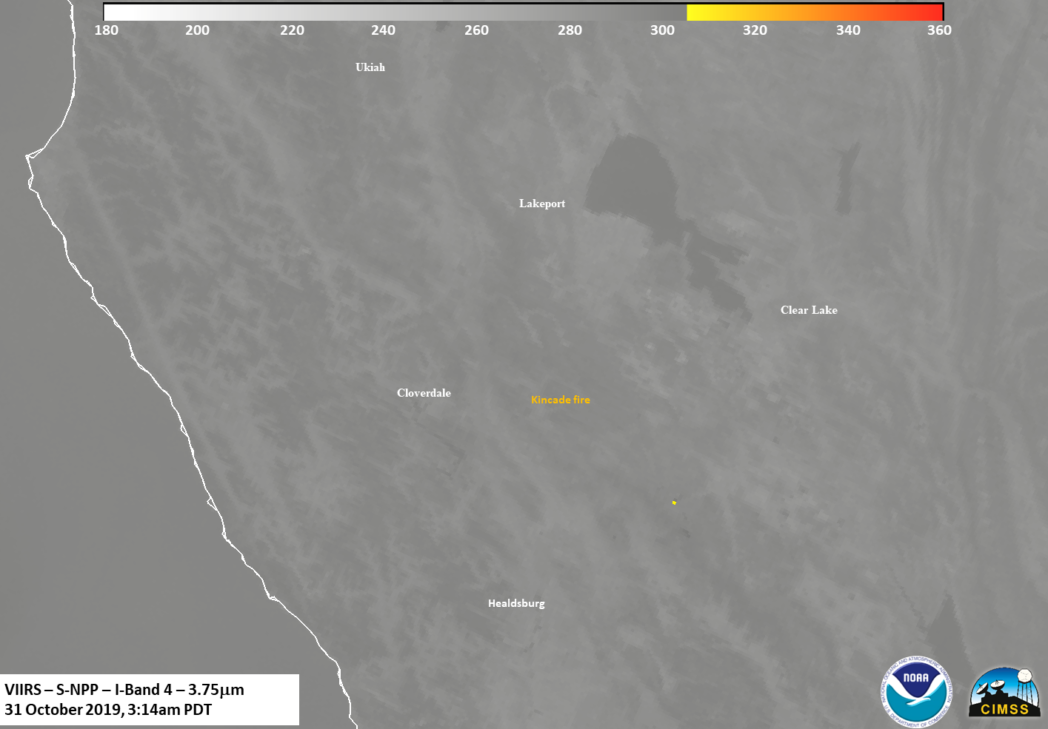The width and height of the screenshot is (1048, 729).
Task: Click the white-to-gray section of color bar
Action: (x=395, y=13)
